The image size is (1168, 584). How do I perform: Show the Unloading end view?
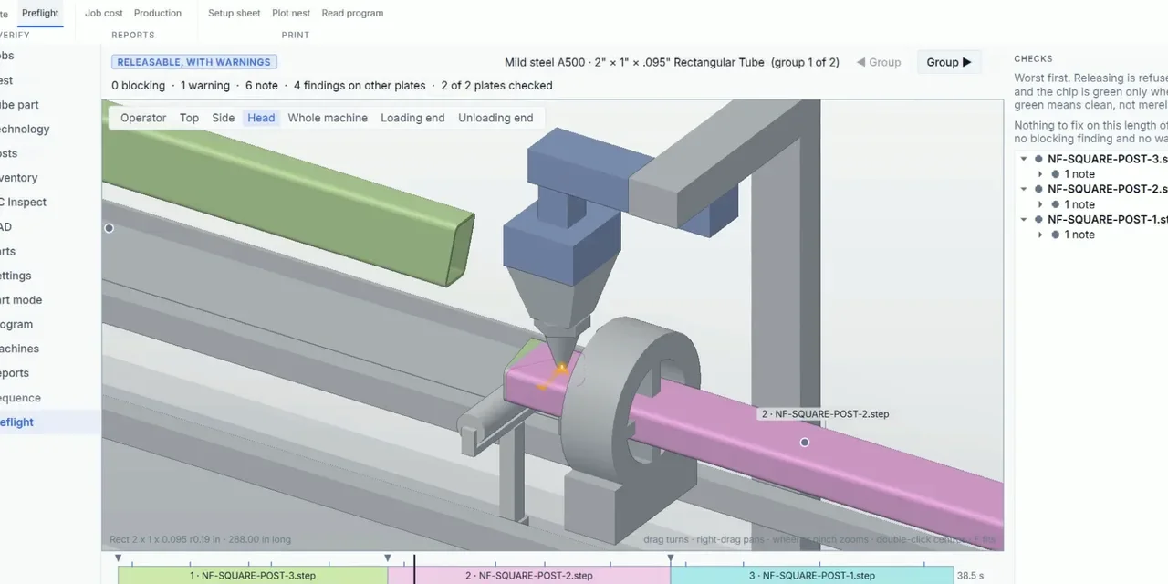pos(495,118)
